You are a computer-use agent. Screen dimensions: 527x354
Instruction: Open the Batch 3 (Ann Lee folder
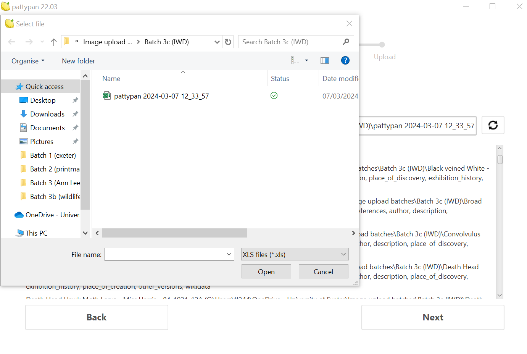point(55,183)
